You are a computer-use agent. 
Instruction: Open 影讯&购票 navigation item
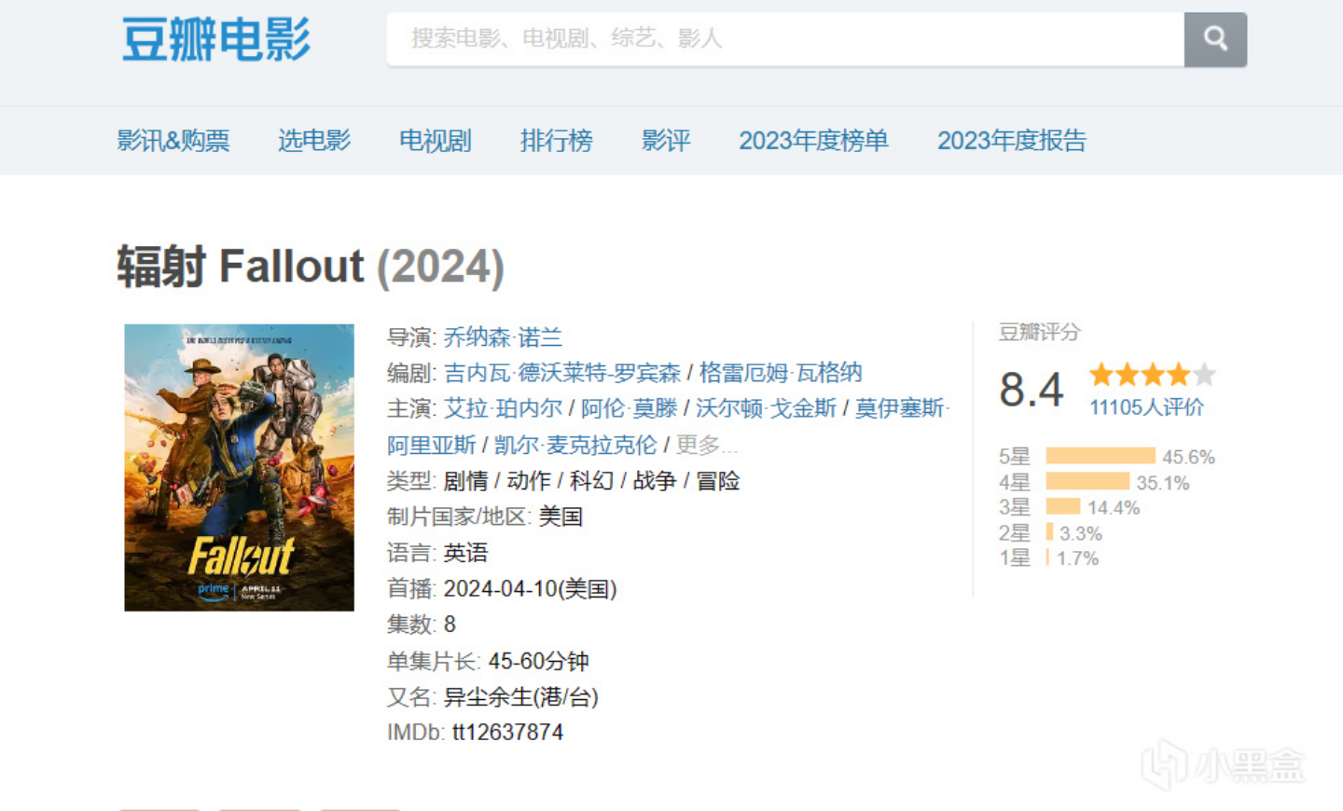coord(173,141)
